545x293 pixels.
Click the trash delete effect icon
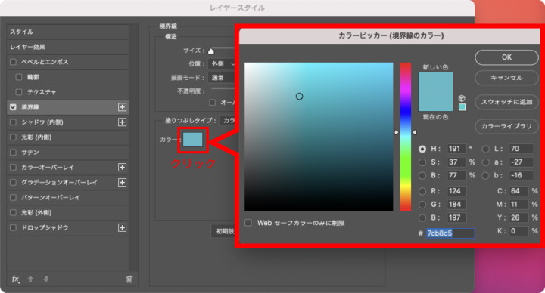129,279
